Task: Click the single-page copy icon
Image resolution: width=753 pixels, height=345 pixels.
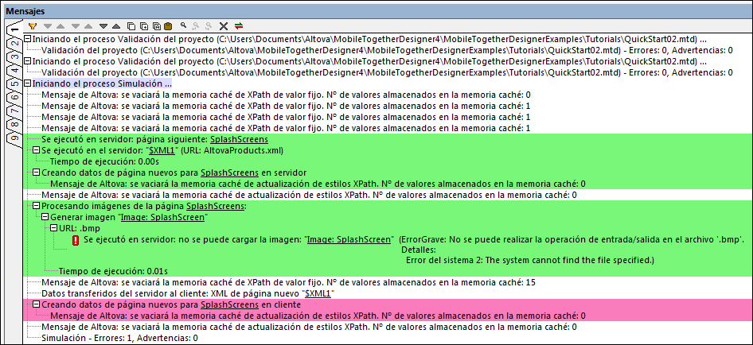Action: tap(131, 26)
